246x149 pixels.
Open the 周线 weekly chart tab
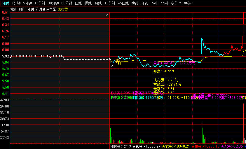pos(88,3)
